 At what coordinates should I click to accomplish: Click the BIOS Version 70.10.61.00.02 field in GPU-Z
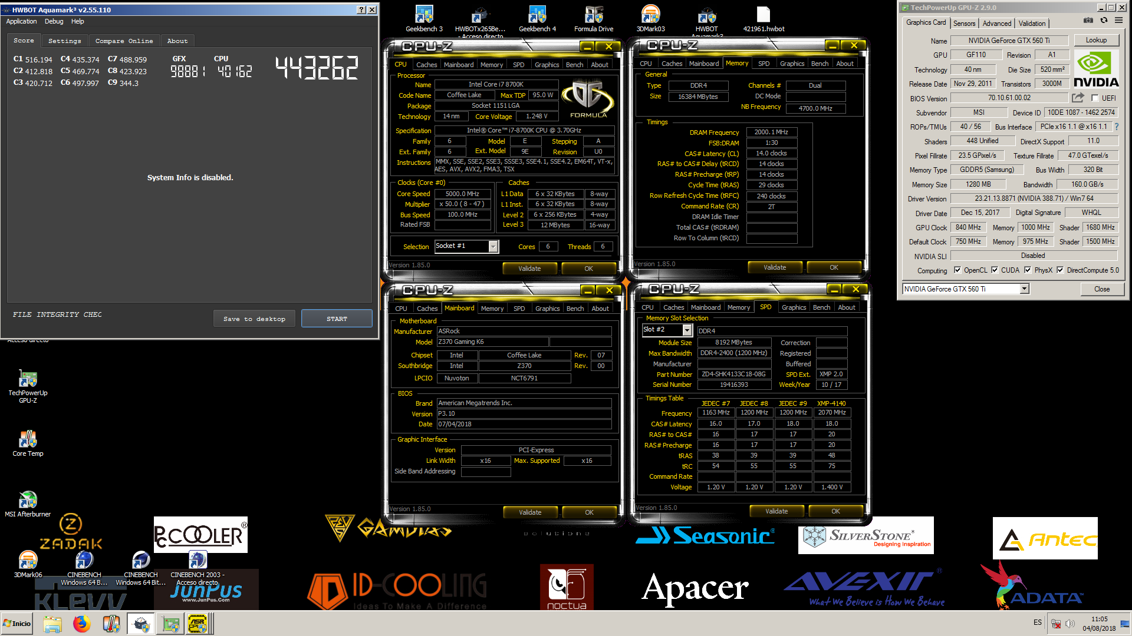click(1009, 98)
